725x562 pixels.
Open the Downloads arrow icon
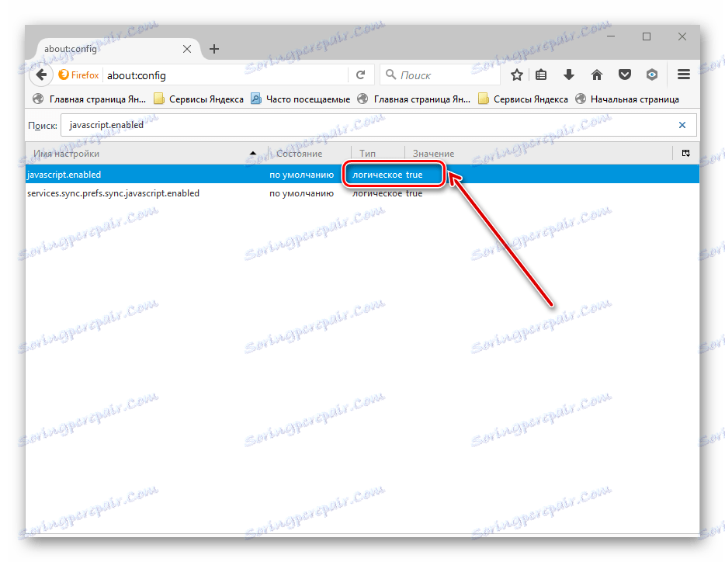click(x=569, y=75)
